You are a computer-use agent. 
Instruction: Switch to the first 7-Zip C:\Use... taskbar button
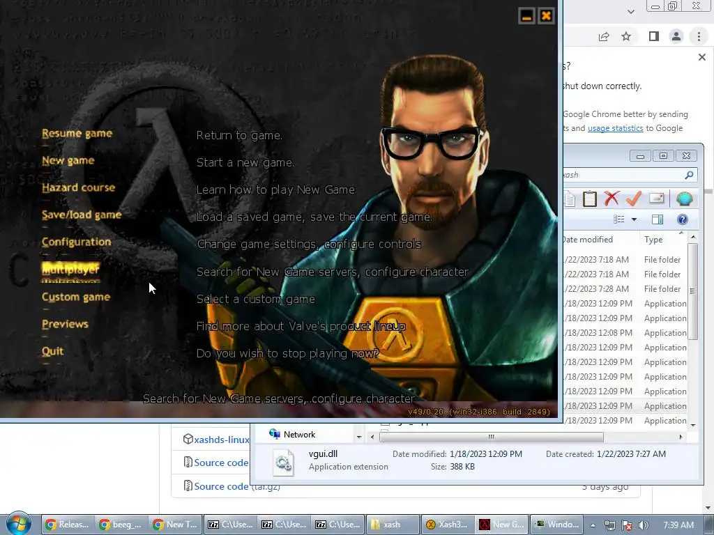(x=230, y=525)
